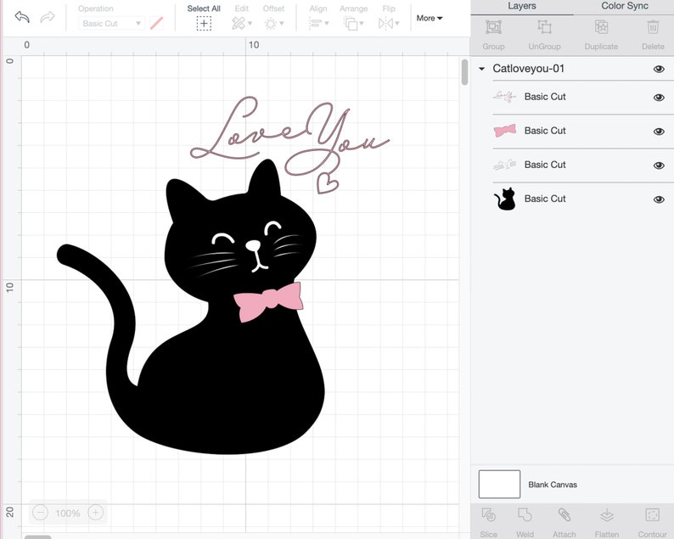The image size is (674, 539).
Task: Select the pink bow tie on canvas
Action: click(268, 301)
